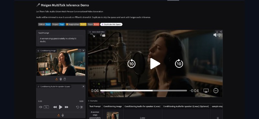Click Conditioning Audio for speaker 2 header

tap(186, 106)
